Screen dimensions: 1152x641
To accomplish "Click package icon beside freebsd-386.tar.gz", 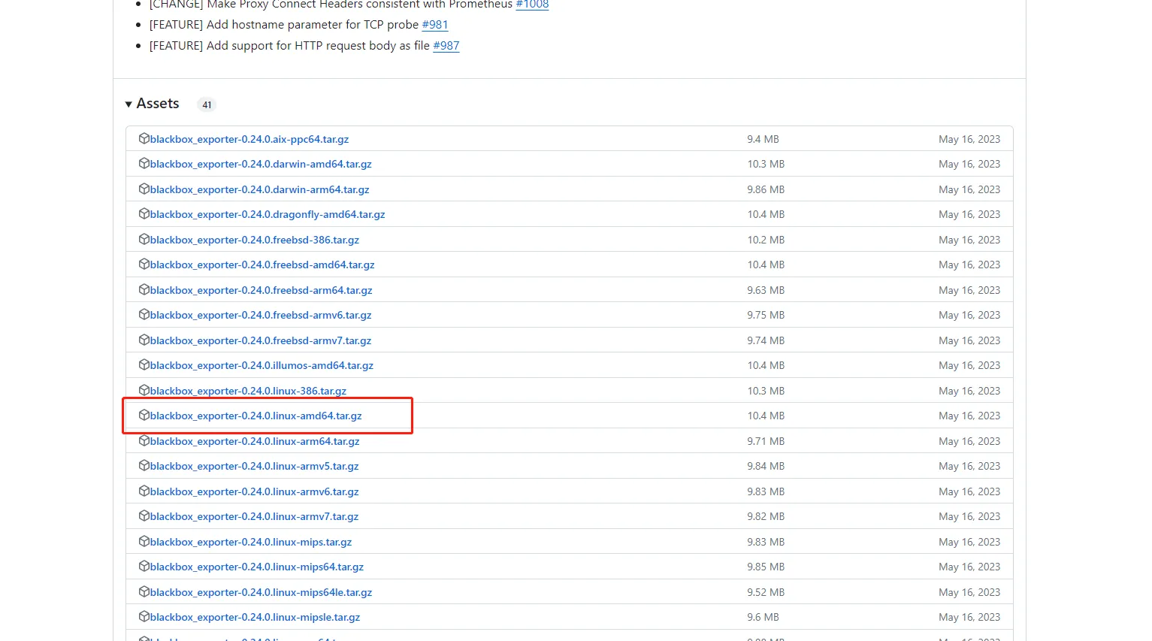I will click(x=144, y=239).
